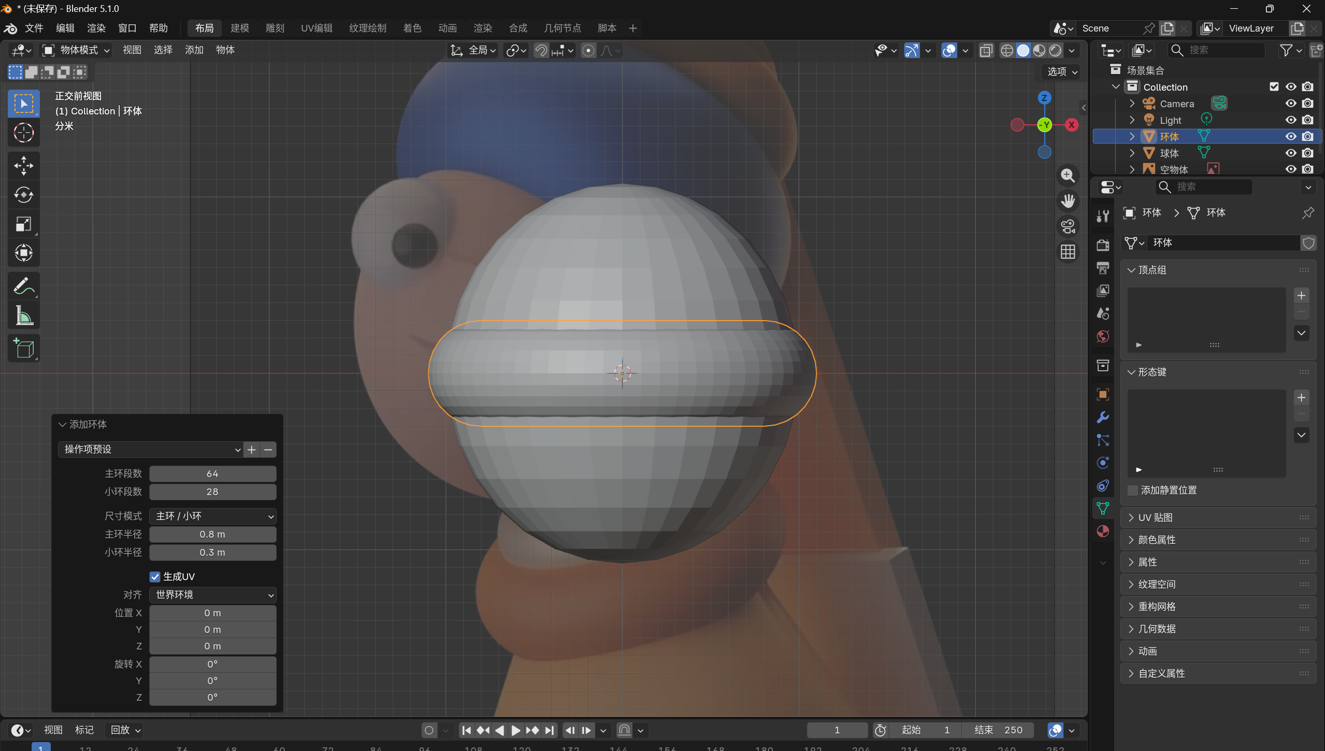The image size is (1325, 751).
Task: Click the 主环半径 value field
Action: 212,534
